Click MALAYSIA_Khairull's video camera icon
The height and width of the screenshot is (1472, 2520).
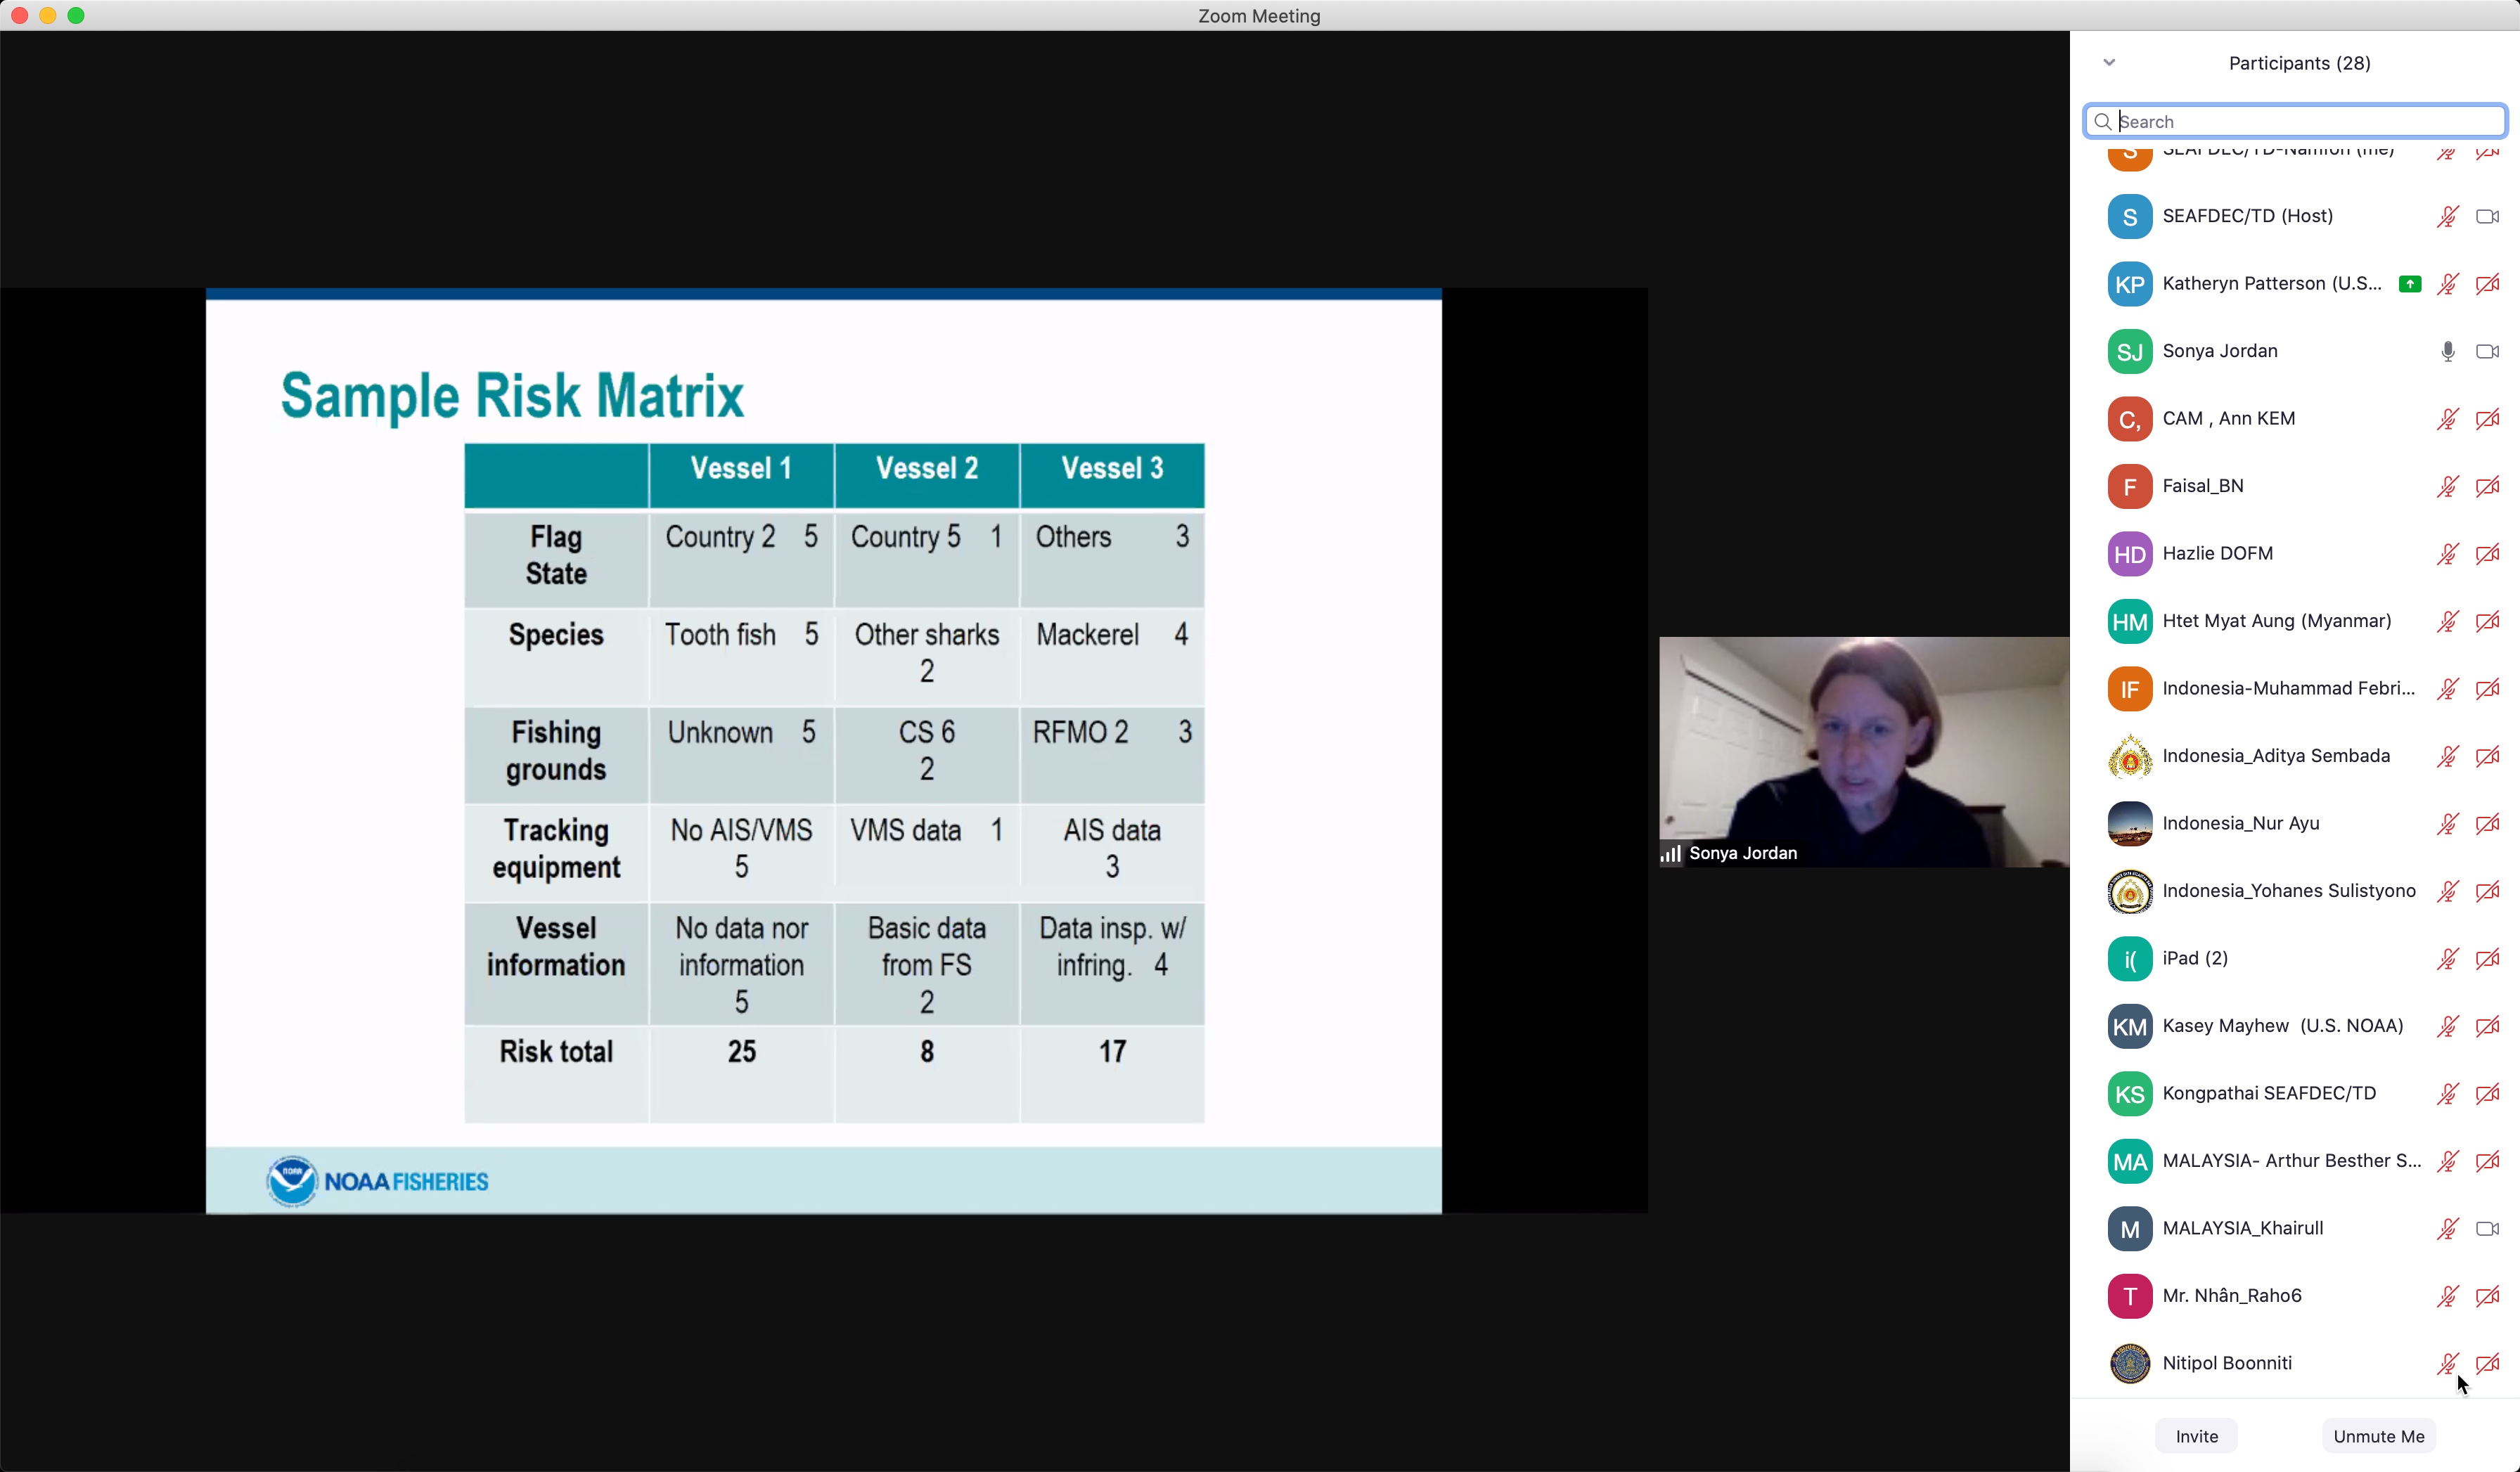point(2487,1229)
